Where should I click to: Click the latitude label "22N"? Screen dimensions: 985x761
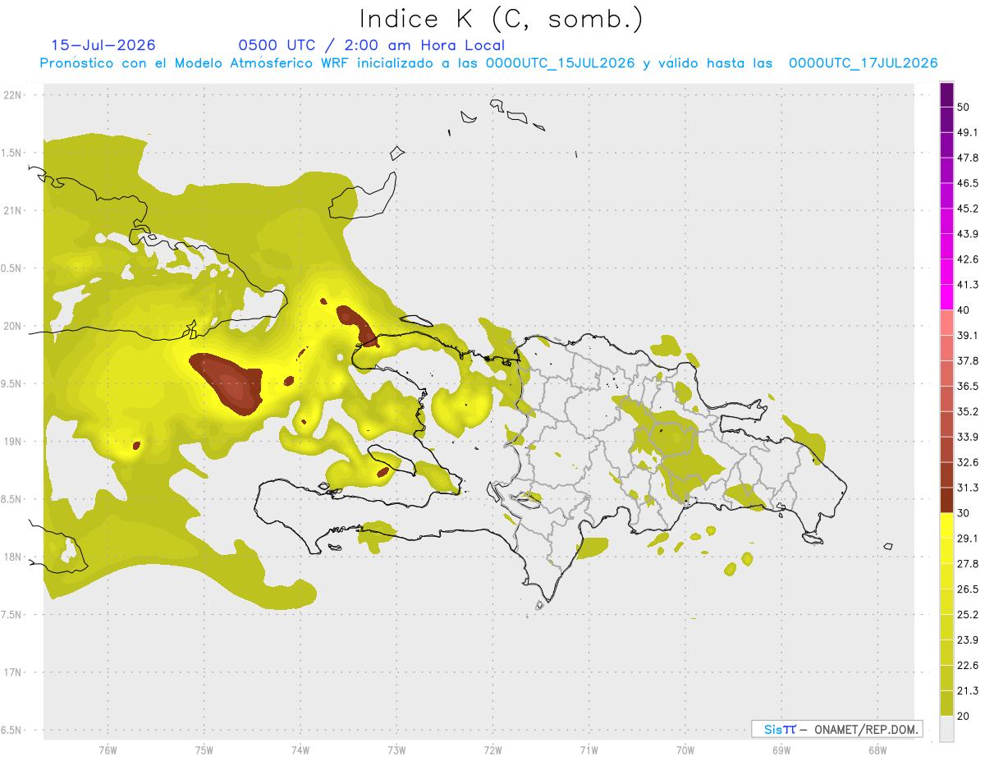pos(14,95)
